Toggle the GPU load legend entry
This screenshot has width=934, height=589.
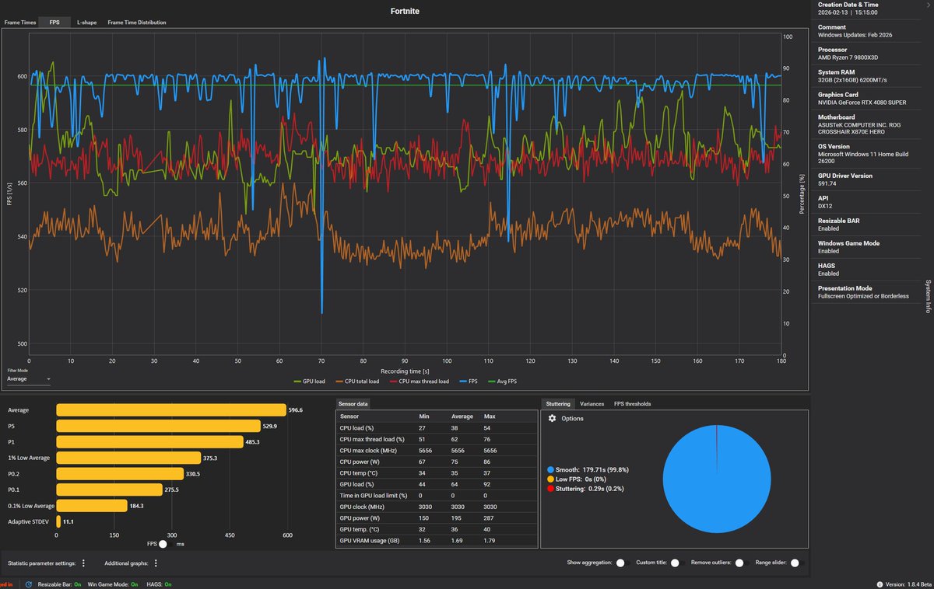click(x=309, y=382)
